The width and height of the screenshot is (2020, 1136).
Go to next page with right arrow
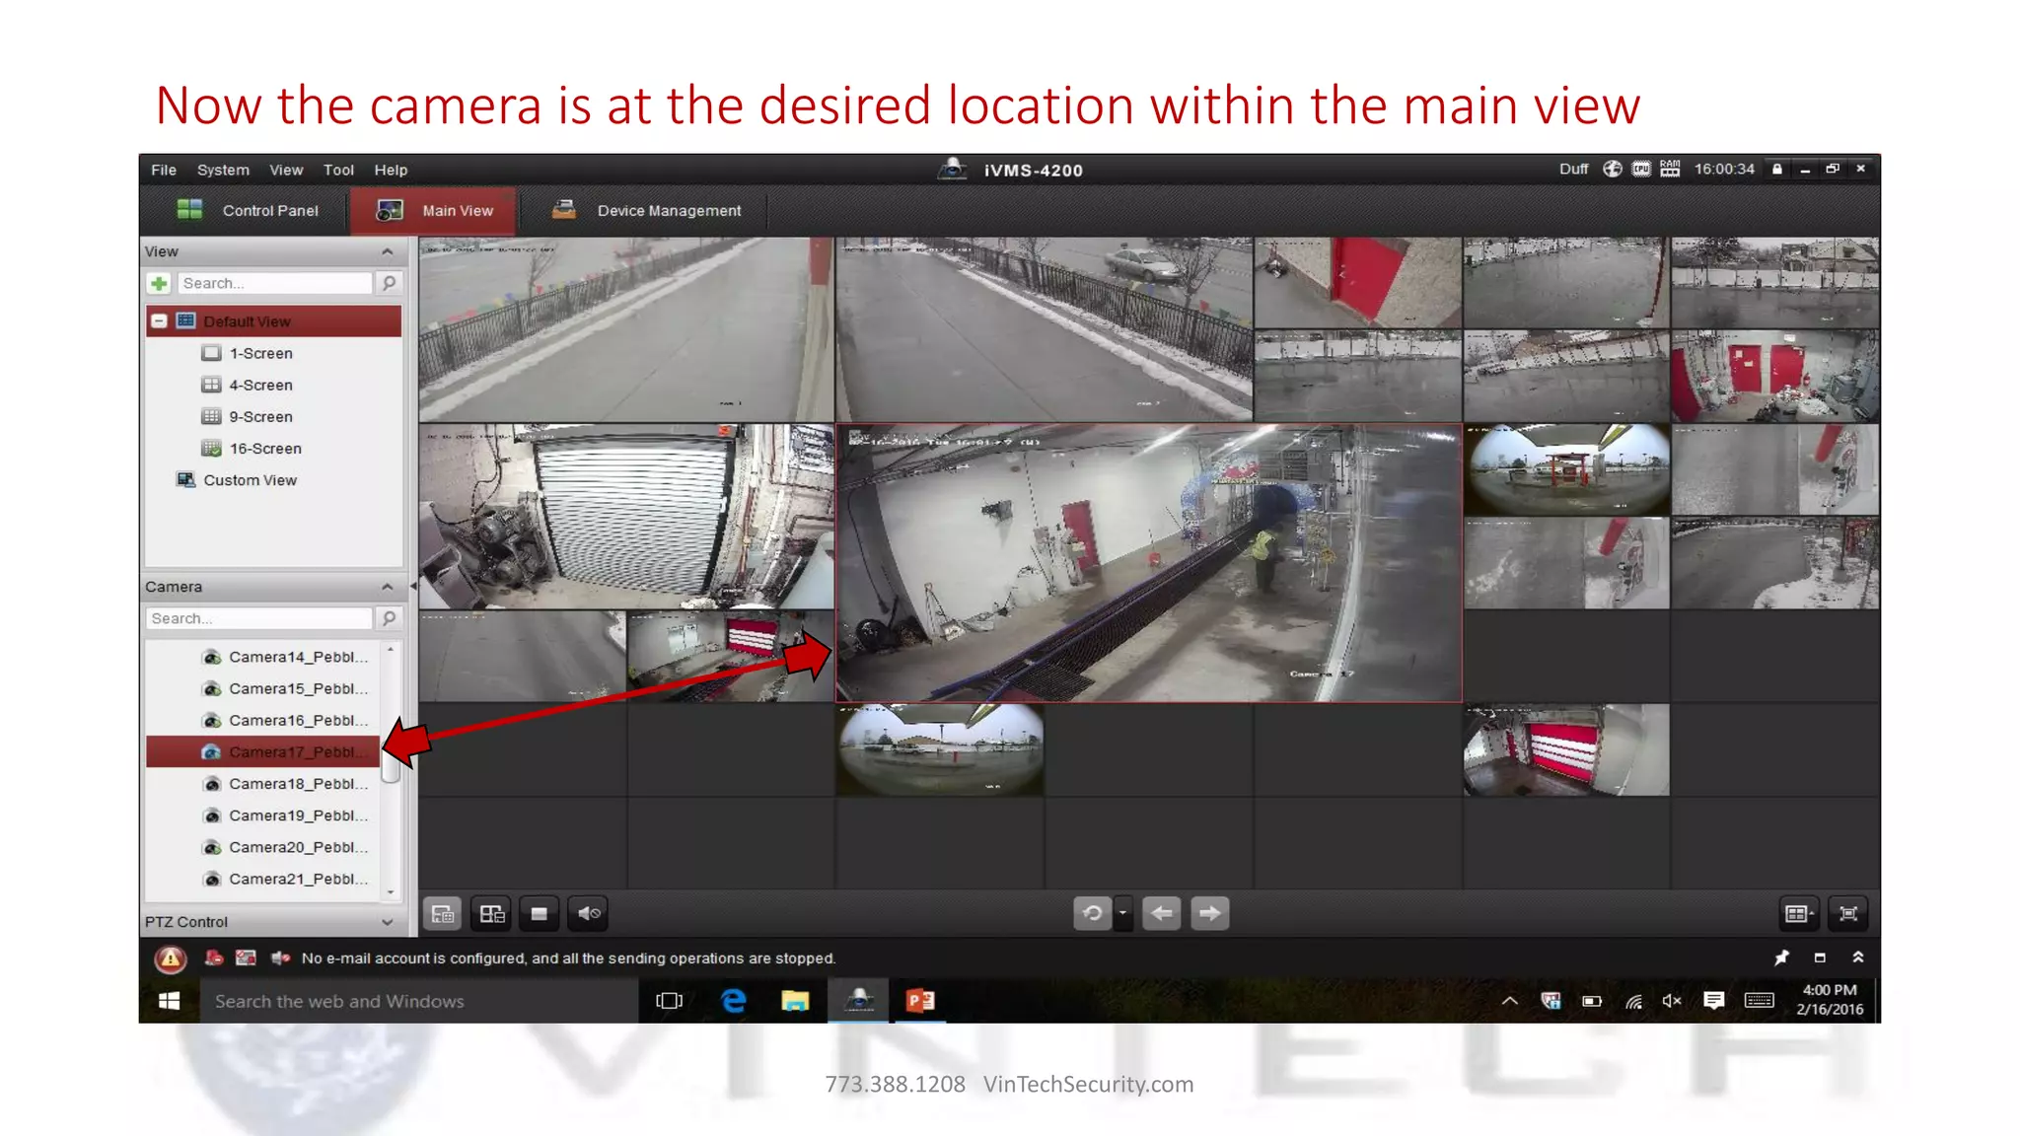coord(1210,914)
